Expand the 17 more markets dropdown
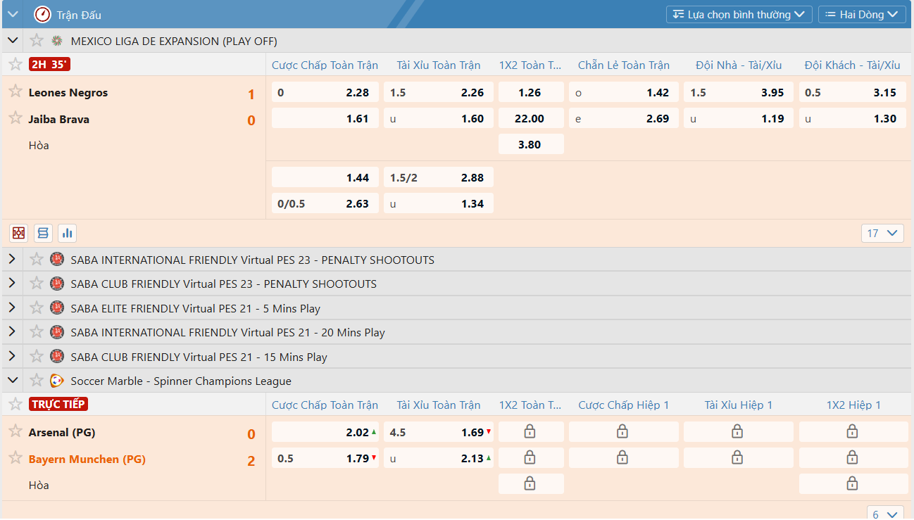Screen dimensions: 914x520 (x=882, y=233)
